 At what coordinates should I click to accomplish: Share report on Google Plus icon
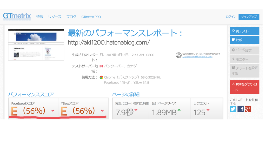point(248,109)
